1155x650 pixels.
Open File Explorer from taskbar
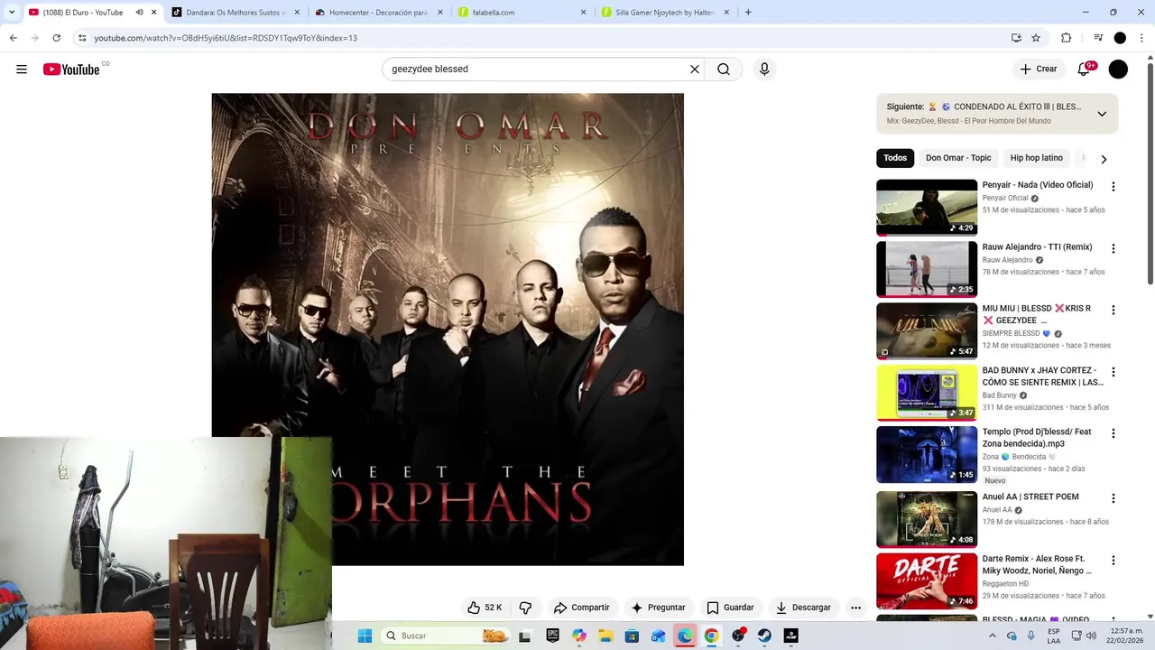605,636
